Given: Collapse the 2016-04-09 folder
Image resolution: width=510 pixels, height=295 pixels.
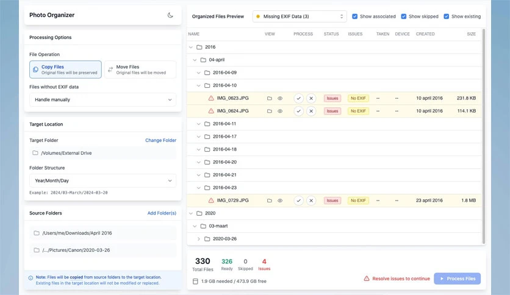Looking at the screenshot, I should click(199, 73).
